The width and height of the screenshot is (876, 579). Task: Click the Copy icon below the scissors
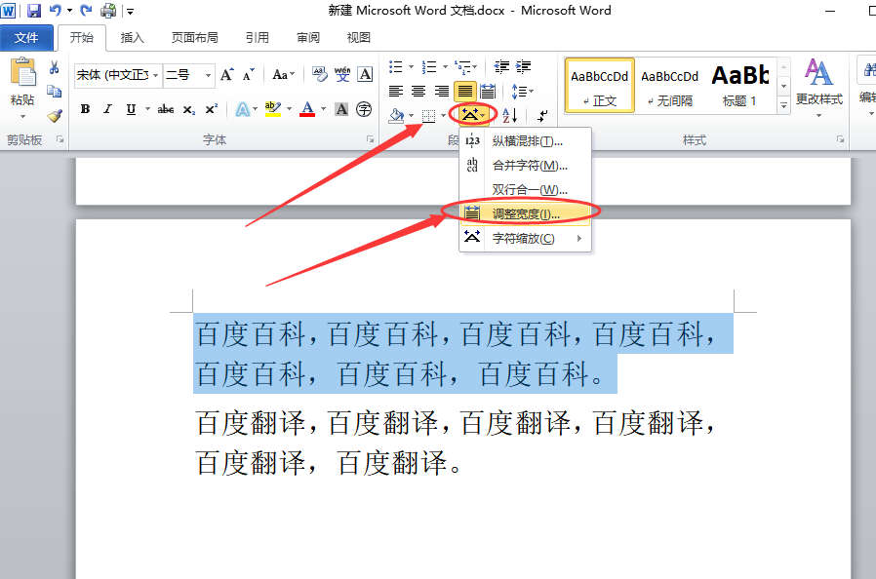(x=55, y=91)
